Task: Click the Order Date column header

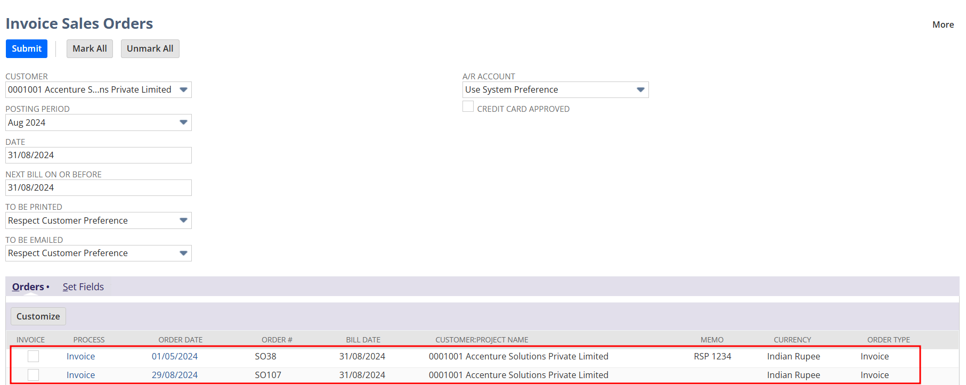Action: pos(180,340)
